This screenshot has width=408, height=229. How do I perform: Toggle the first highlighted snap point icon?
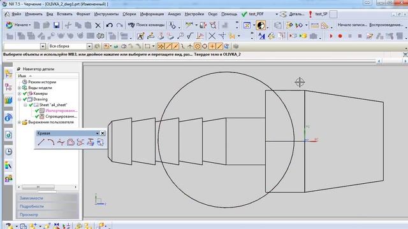pos(161,46)
